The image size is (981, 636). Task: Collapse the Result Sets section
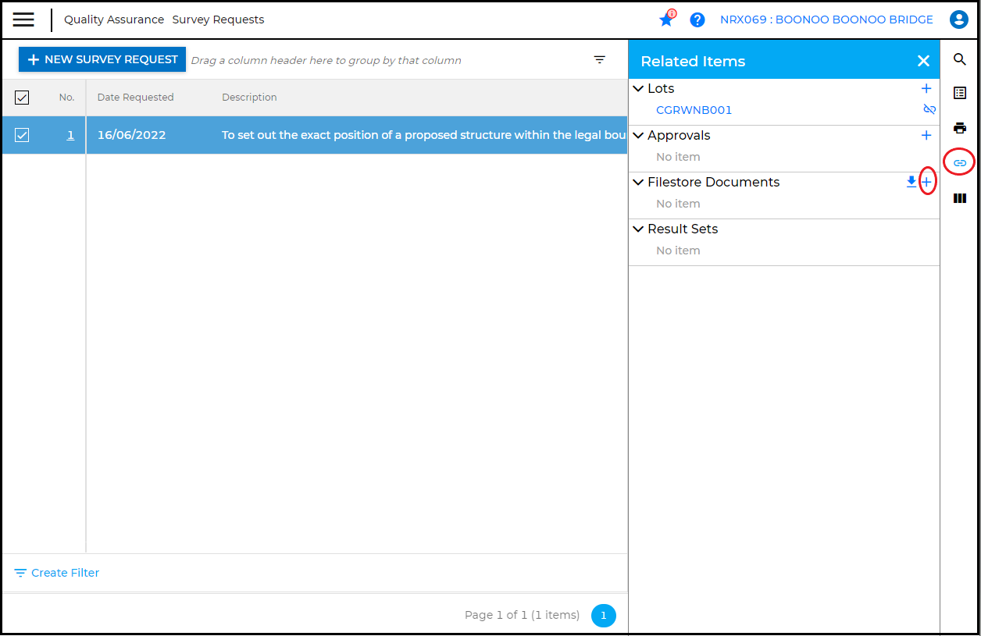[x=639, y=229]
